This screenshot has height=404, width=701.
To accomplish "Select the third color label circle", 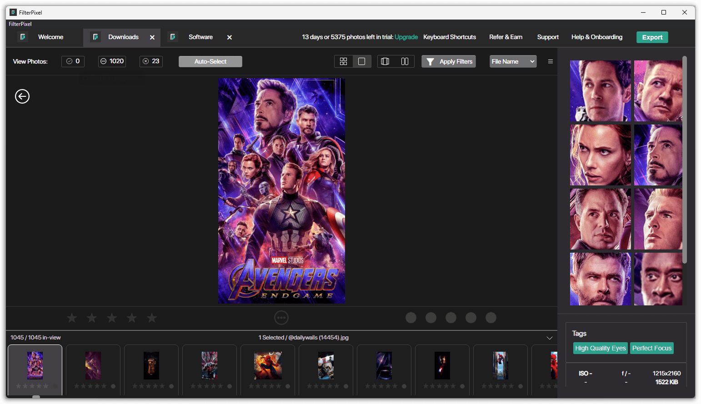I will click(x=451, y=318).
